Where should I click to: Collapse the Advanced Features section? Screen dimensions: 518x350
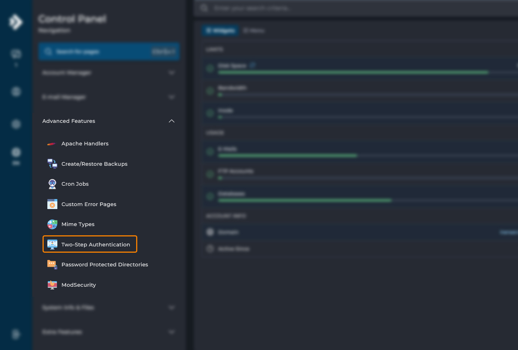pos(171,121)
